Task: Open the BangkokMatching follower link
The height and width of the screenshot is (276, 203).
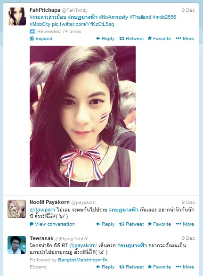Action: (x=82, y=260)
